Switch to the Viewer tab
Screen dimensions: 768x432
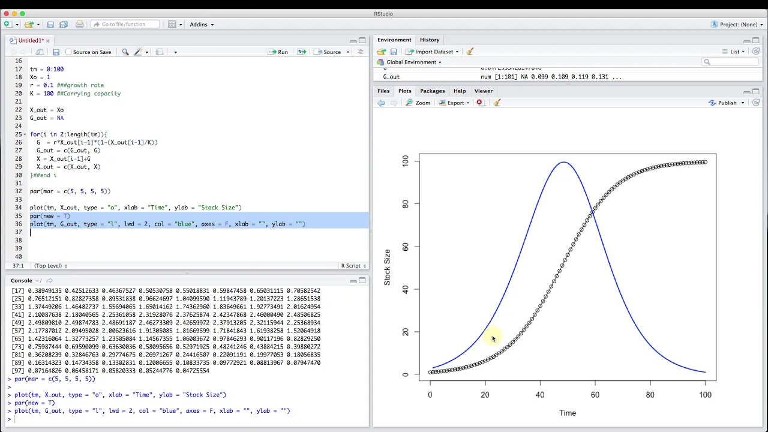(x=484, y=91)
